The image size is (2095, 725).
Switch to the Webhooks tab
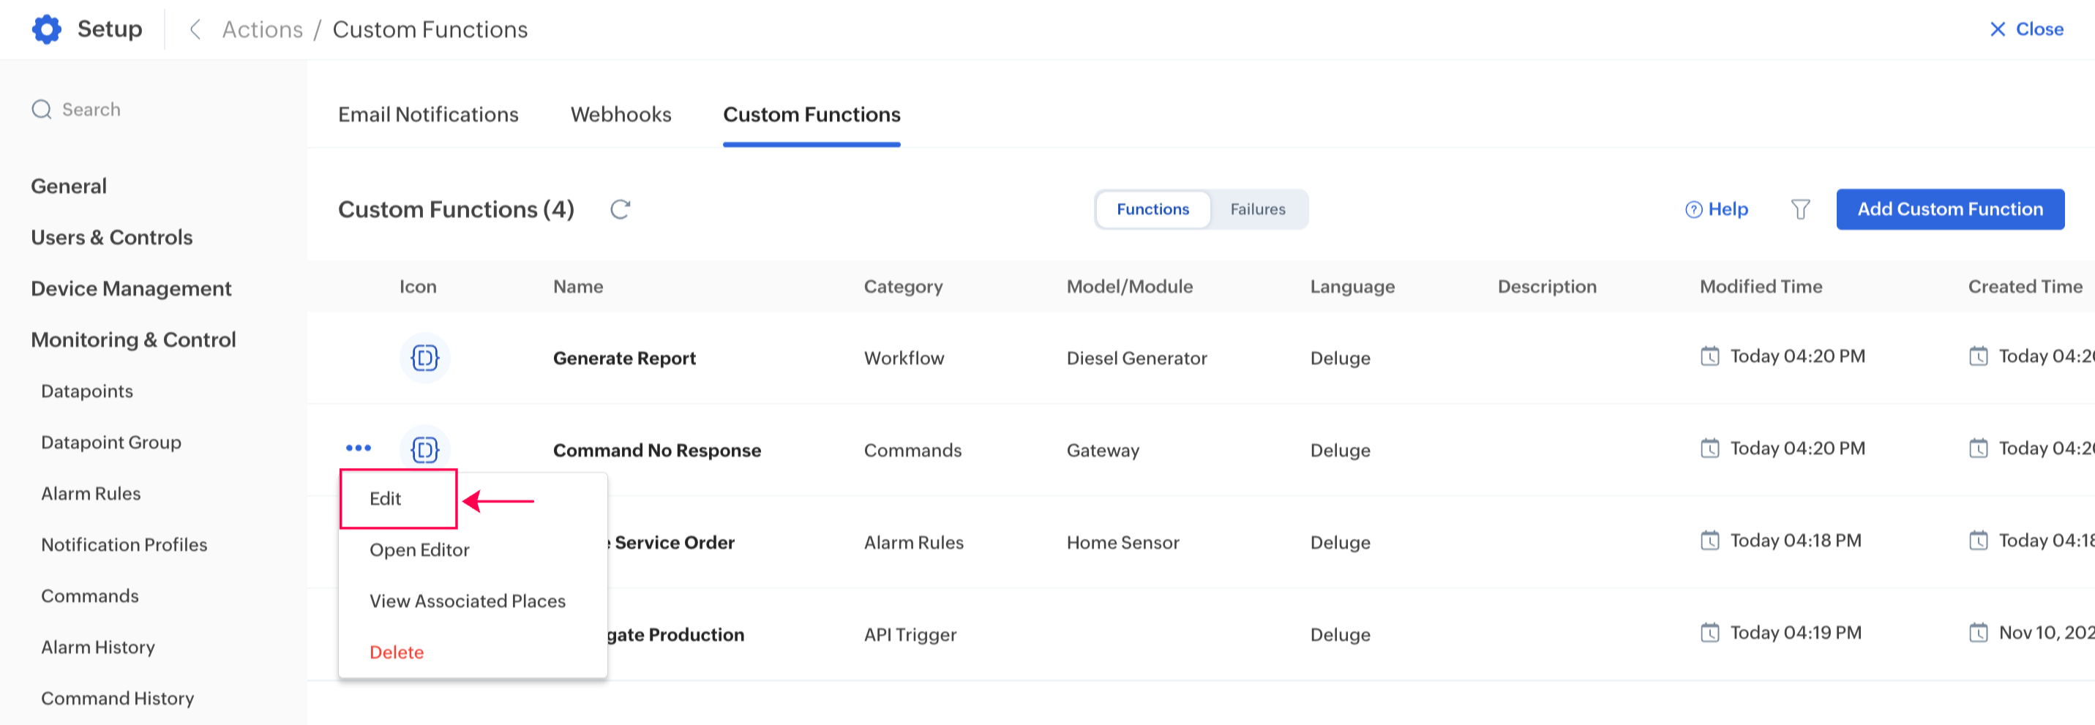tap(621, 115)
